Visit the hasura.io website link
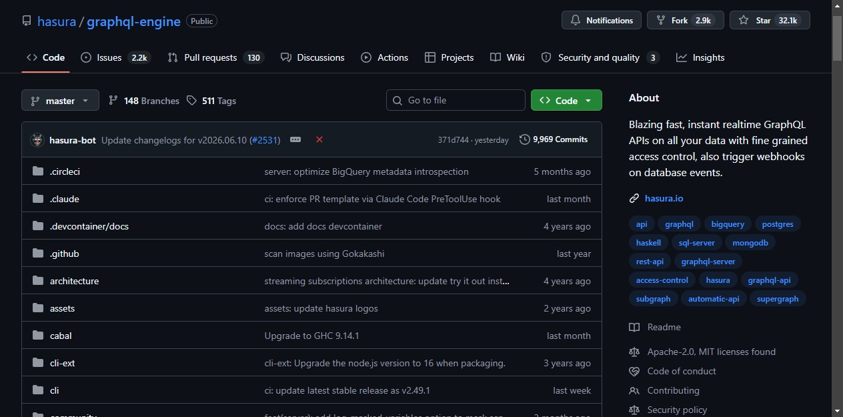 click(664, 198)
